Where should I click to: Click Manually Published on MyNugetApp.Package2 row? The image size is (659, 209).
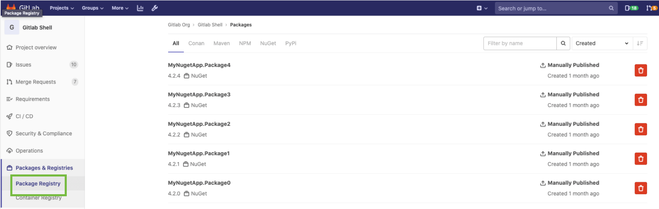click(x=573, y=124)
